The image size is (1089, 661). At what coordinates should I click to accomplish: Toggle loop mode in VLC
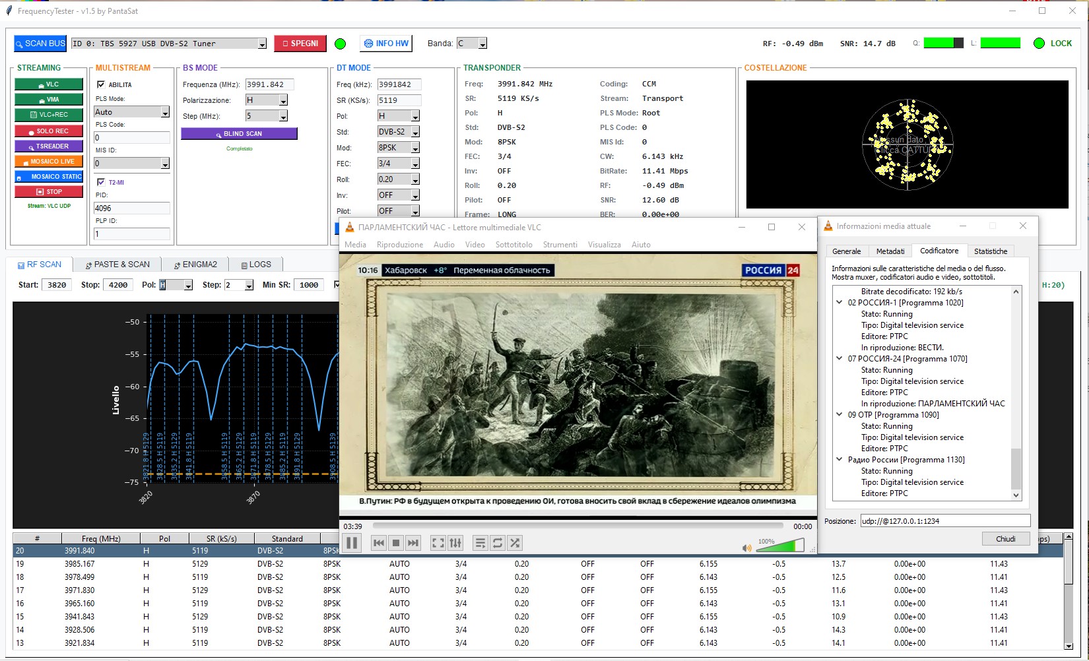coord(498,543)
